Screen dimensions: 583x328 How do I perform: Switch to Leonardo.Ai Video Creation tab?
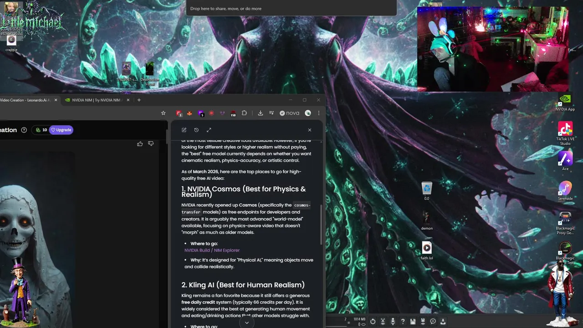[x=26, y=100]
